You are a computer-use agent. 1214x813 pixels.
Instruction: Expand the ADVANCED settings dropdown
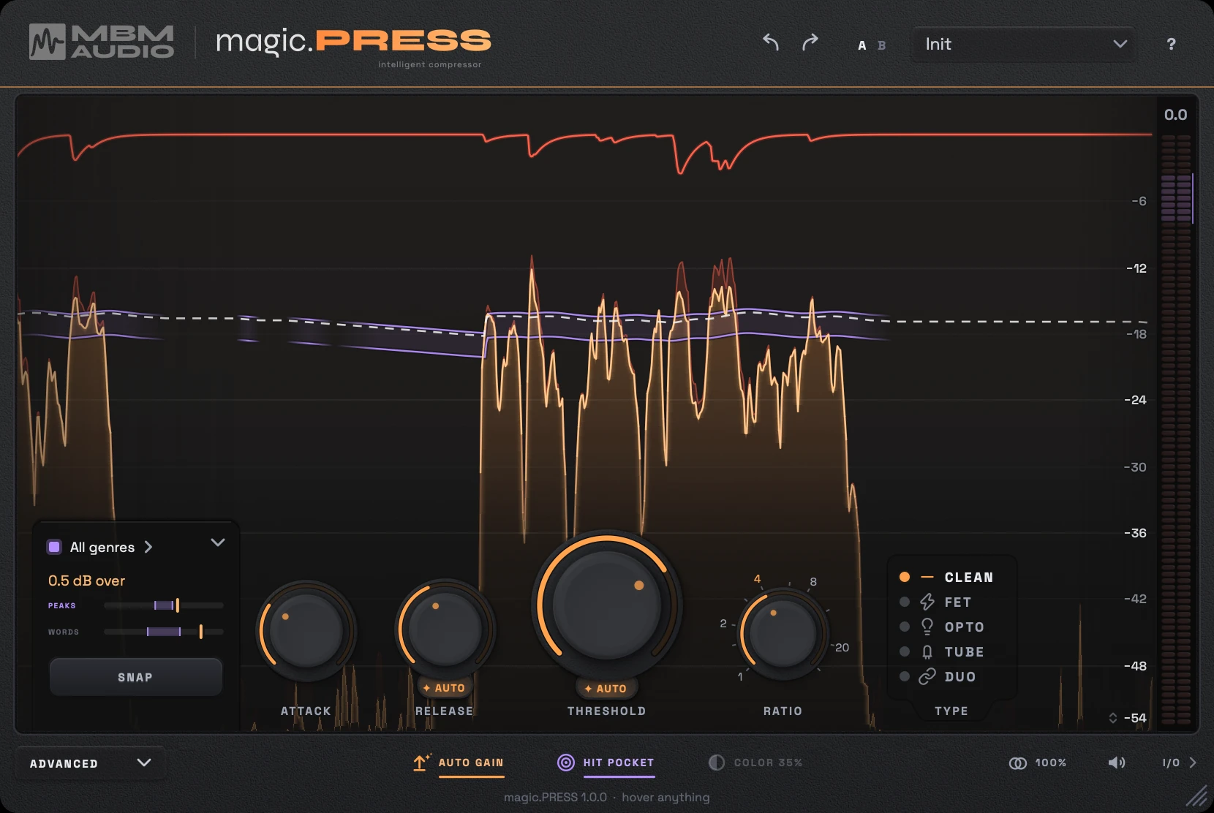(x=90, y=763)
